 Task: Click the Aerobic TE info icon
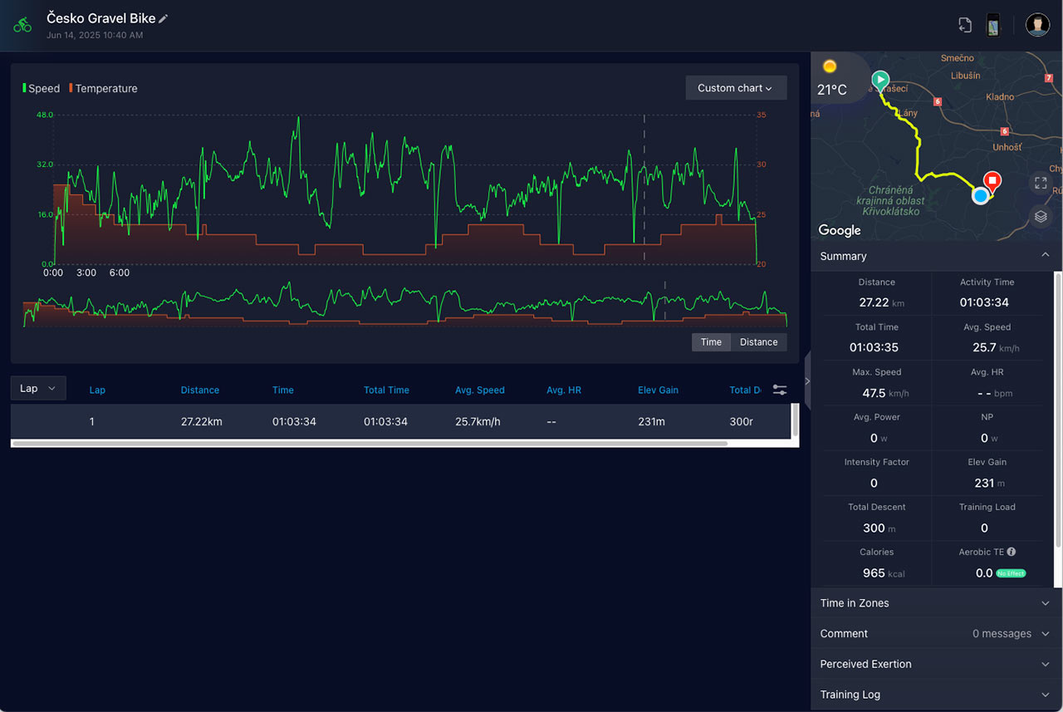[1011, 552]
